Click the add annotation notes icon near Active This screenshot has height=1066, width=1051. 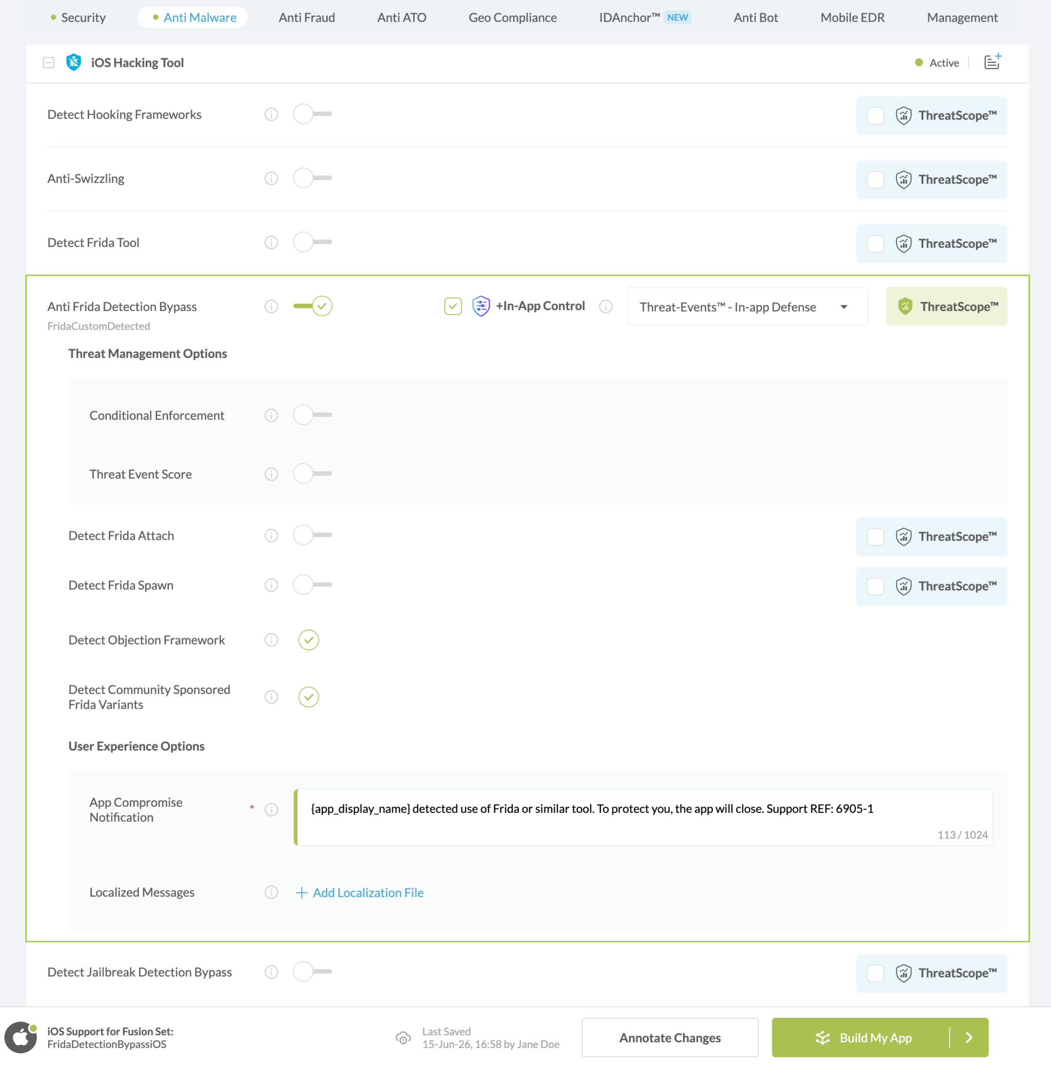point(992,61)
